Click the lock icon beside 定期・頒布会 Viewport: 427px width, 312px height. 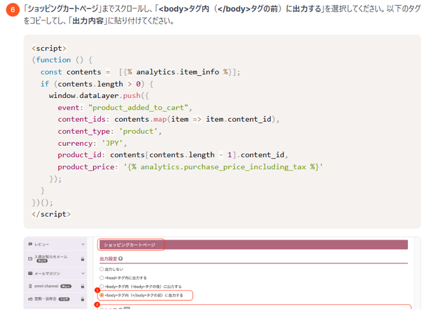pyautogui.click(x=83, y=298)
